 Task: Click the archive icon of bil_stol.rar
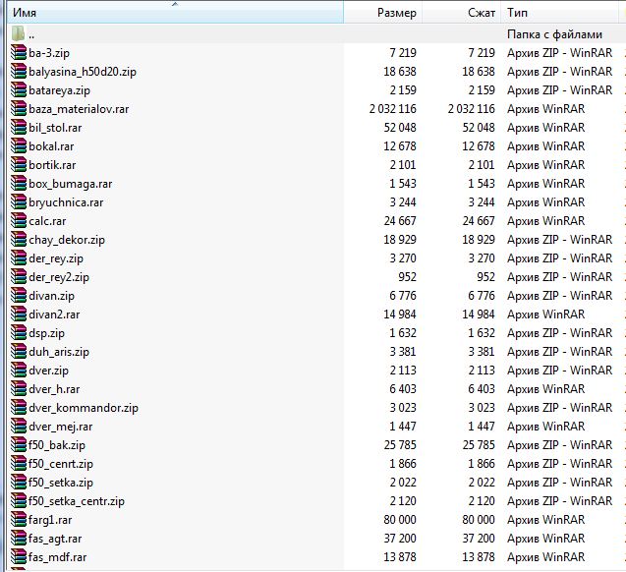click(19, 128)
